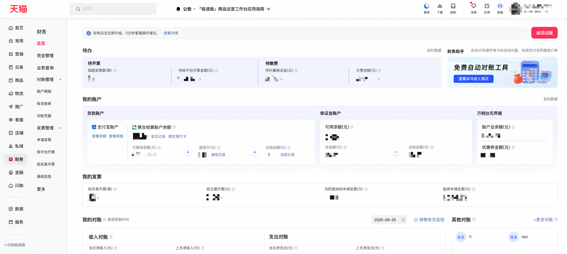This screenshot has width=567, height=254.
Task: Click help icon beside 收入对账
Action: [111, 237]
